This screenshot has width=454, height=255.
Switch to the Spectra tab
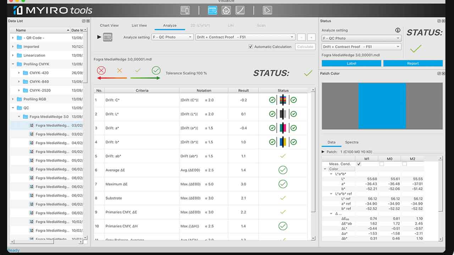(x=351, y=142)
